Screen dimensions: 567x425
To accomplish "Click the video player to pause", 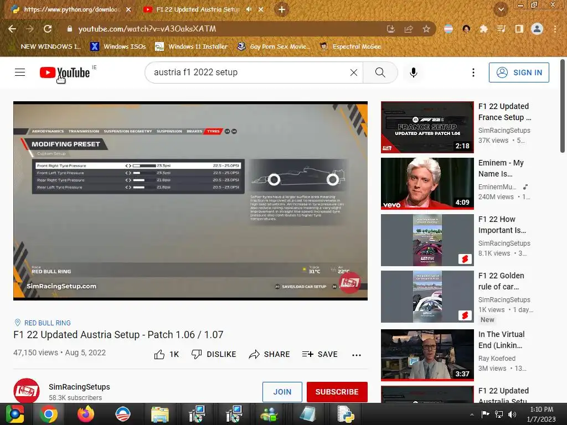I will coord(190,200).
